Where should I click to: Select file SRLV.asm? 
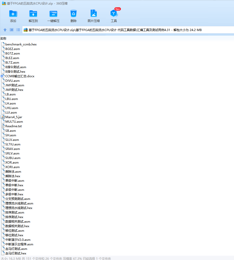(12, 153)
